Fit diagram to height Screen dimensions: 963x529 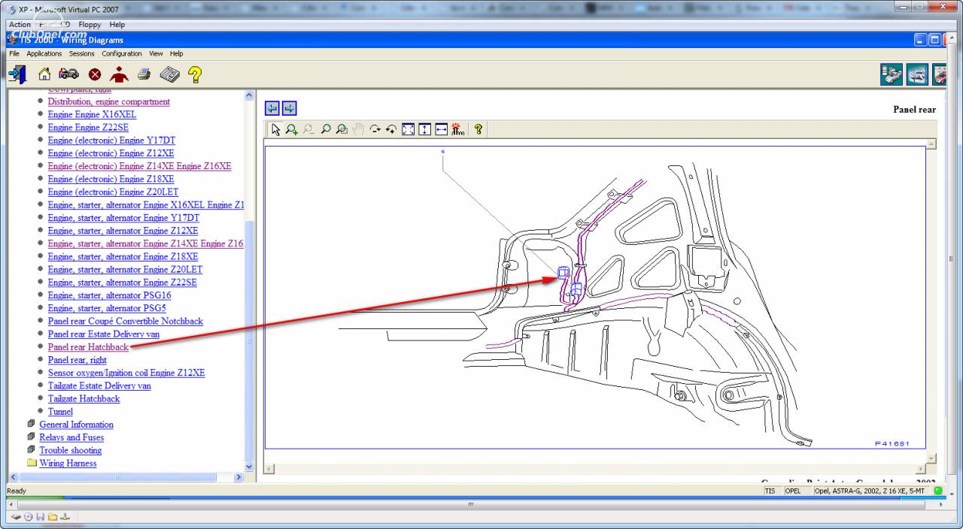[x=424, y=129]
